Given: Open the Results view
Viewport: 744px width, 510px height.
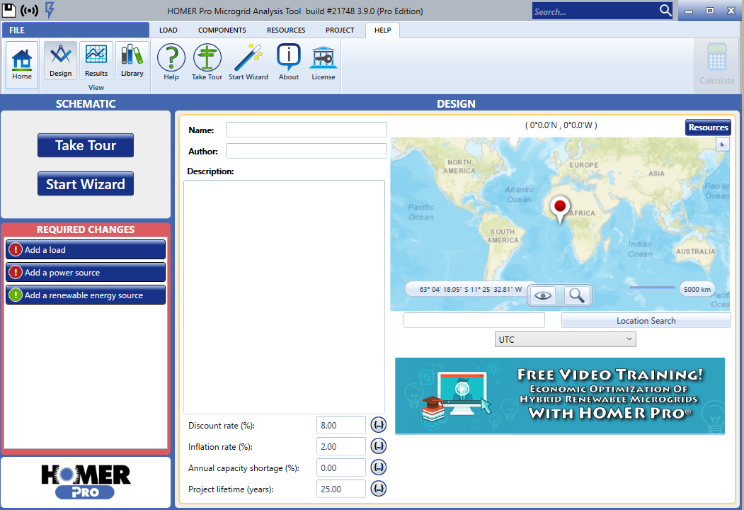Looking at the screenshot, I should pyautogui.click(x=96, y=60).
